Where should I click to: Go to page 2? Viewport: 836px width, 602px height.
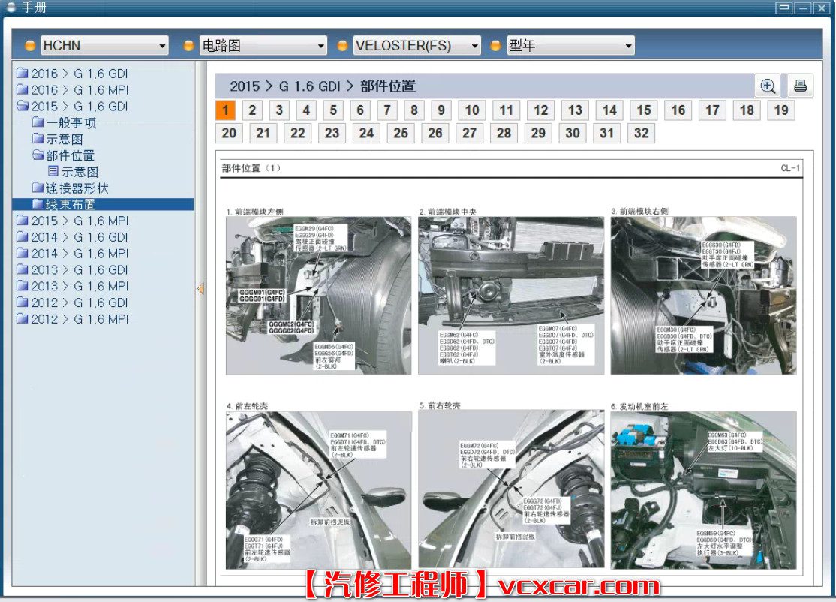(x=252, y=110)
